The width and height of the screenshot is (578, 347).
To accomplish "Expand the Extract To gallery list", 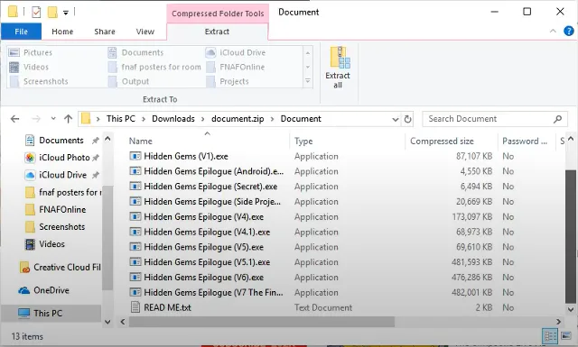I will (x=307, y=81).
